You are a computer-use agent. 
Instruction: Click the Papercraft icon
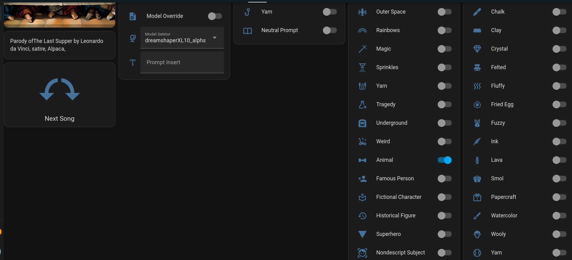477,197
